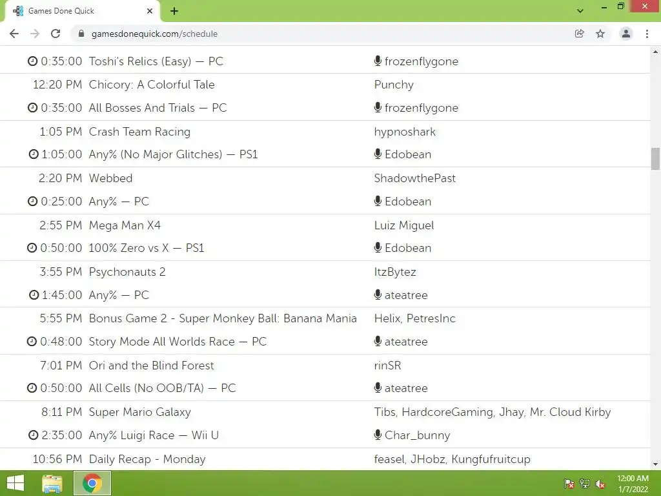Share this page icon in address bar
Image resolution: width=661 pixels, height=496 pixels.
[579, 34]
